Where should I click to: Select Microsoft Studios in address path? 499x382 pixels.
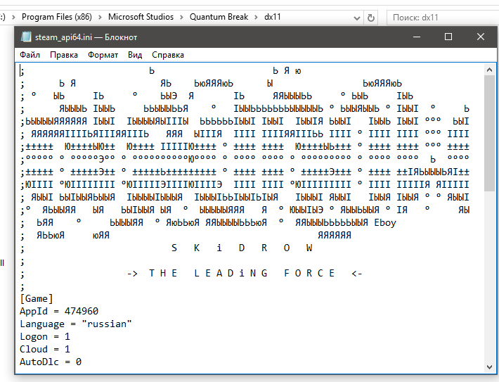[x=141, y=17]
